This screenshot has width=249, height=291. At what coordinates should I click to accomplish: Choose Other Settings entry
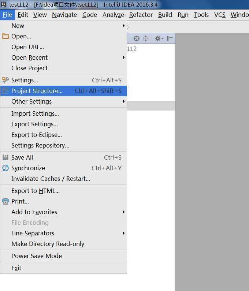pos(63,101)
